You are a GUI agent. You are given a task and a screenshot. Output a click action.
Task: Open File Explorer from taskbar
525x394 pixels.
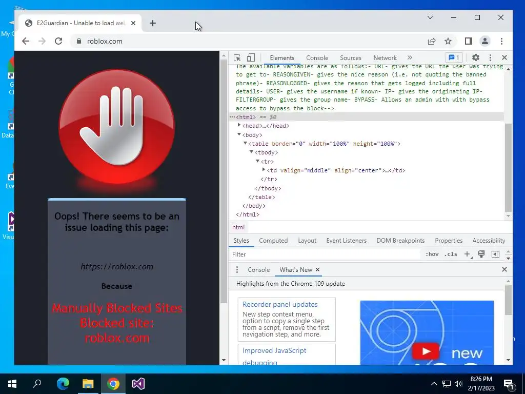(x=88, y=384)
